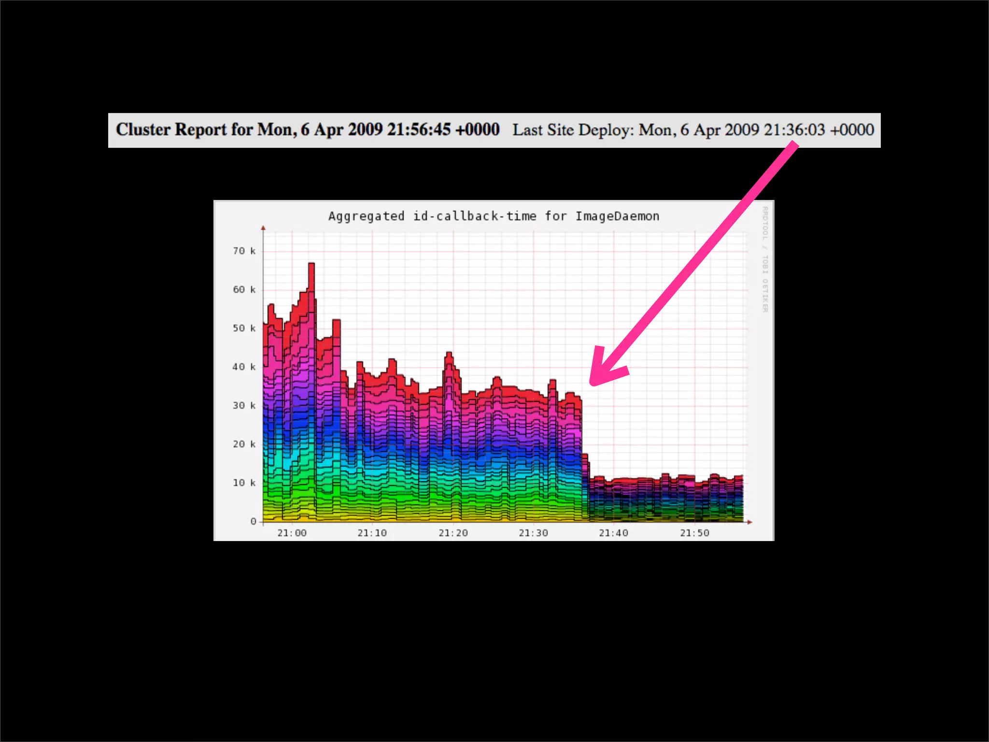Click the 60 k y-axis label
This screenshot has width=989, height=742.
click(x=244, y=289)
